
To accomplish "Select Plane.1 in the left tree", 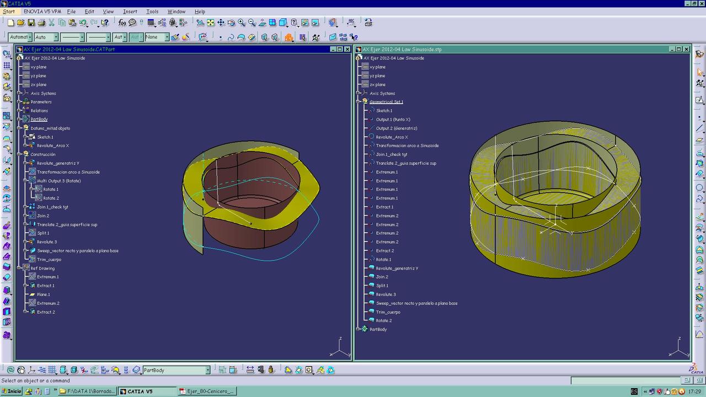I will (x=44, y=294).
